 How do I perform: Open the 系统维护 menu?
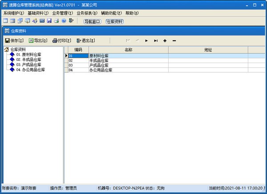point(13,13)
